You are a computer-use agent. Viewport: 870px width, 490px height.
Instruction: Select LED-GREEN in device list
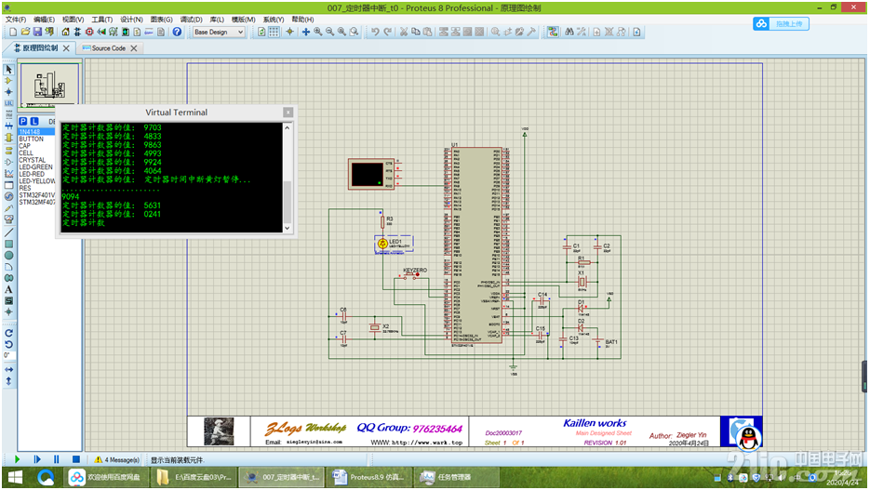click(x=36, y=166)
